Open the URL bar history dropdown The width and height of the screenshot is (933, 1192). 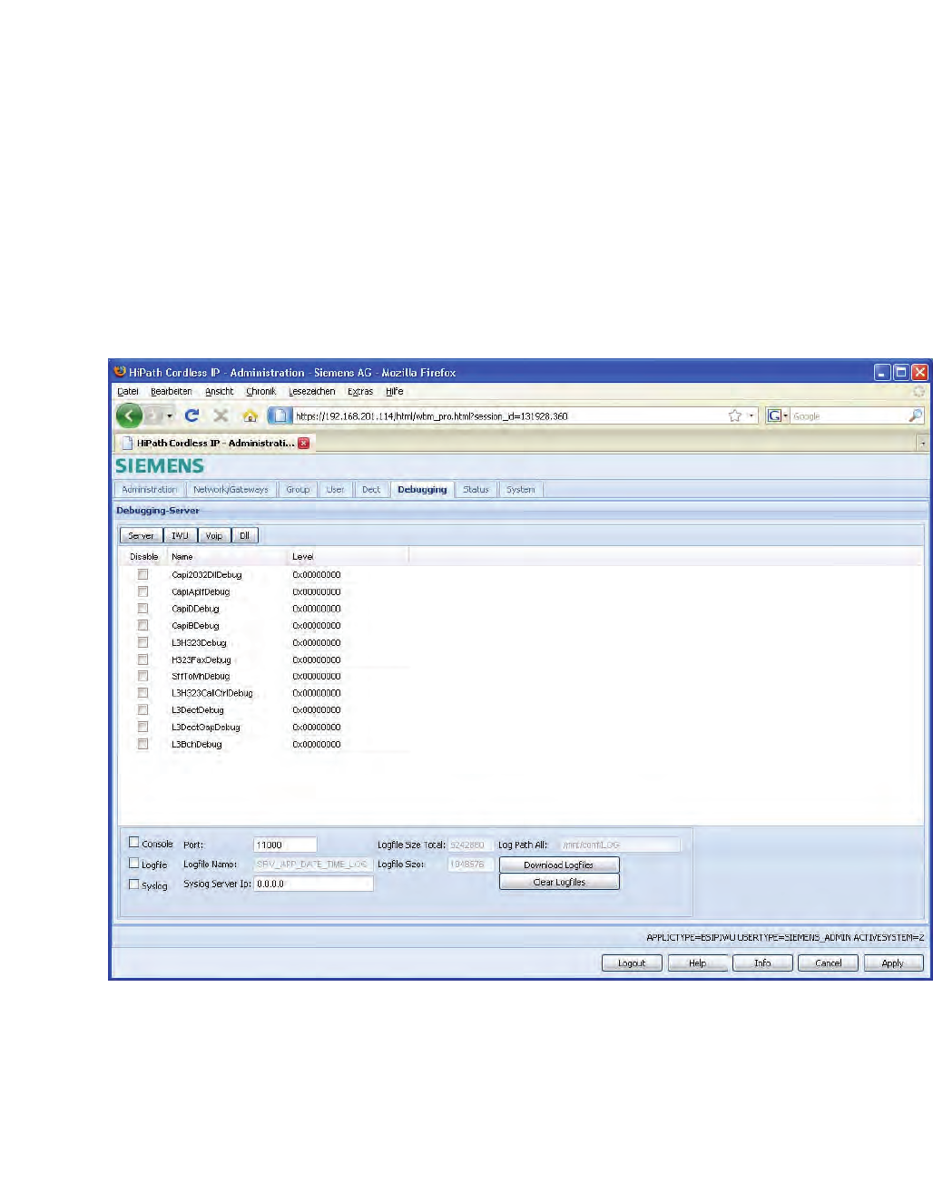click(751, 415)
